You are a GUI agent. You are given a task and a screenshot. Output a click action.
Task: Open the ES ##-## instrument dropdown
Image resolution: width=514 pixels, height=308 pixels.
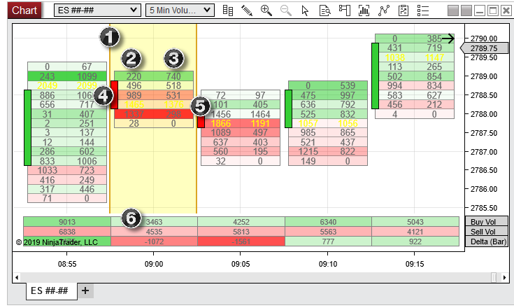(x=97, y=10)
